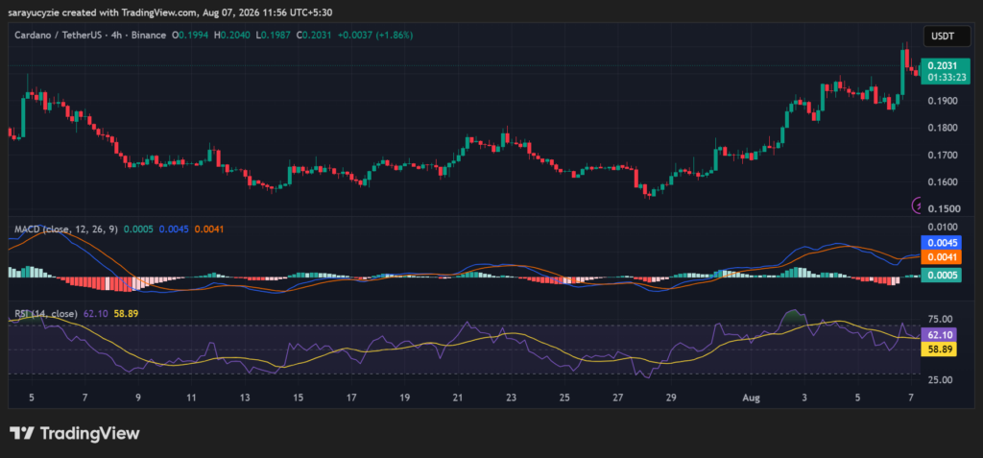
Task: Click the high value H0.2040
Action: 230,36
